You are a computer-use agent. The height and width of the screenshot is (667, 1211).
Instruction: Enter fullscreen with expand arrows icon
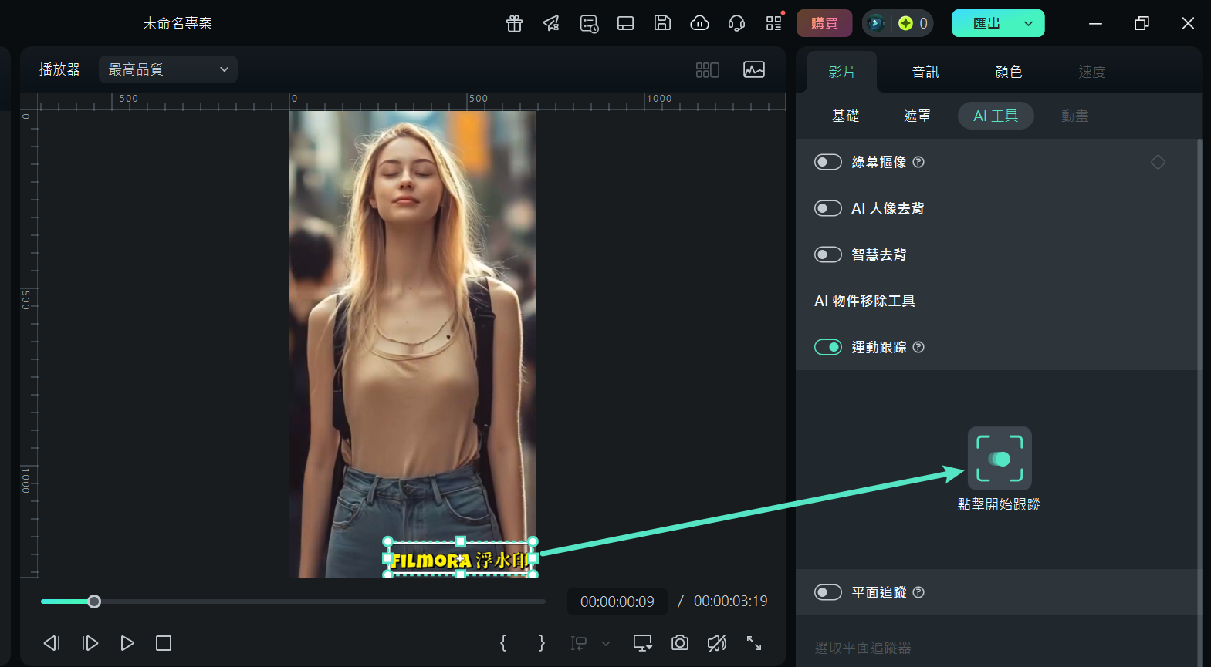[x=754, y=643]
